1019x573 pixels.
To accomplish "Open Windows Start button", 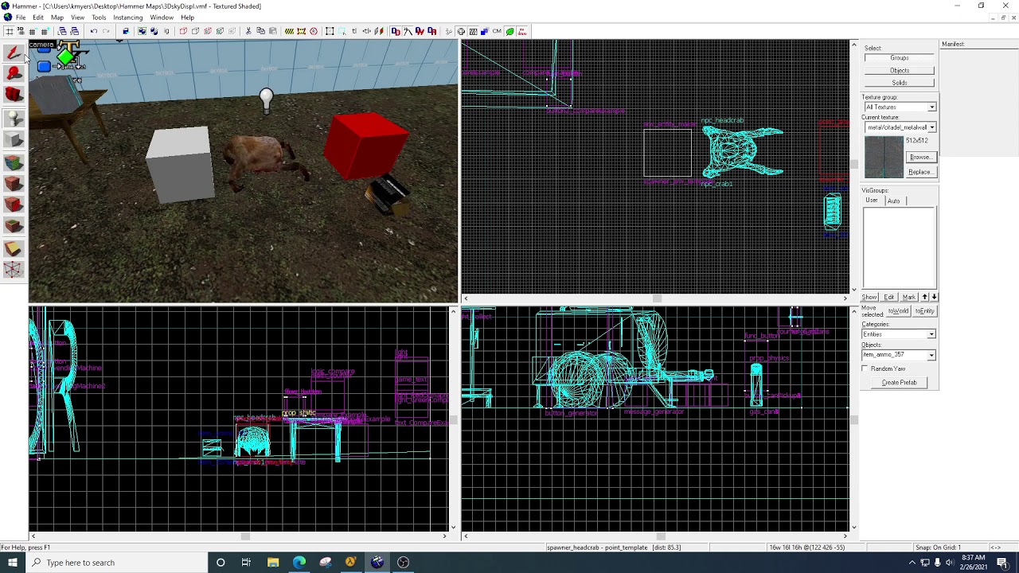I will point(14,563).
